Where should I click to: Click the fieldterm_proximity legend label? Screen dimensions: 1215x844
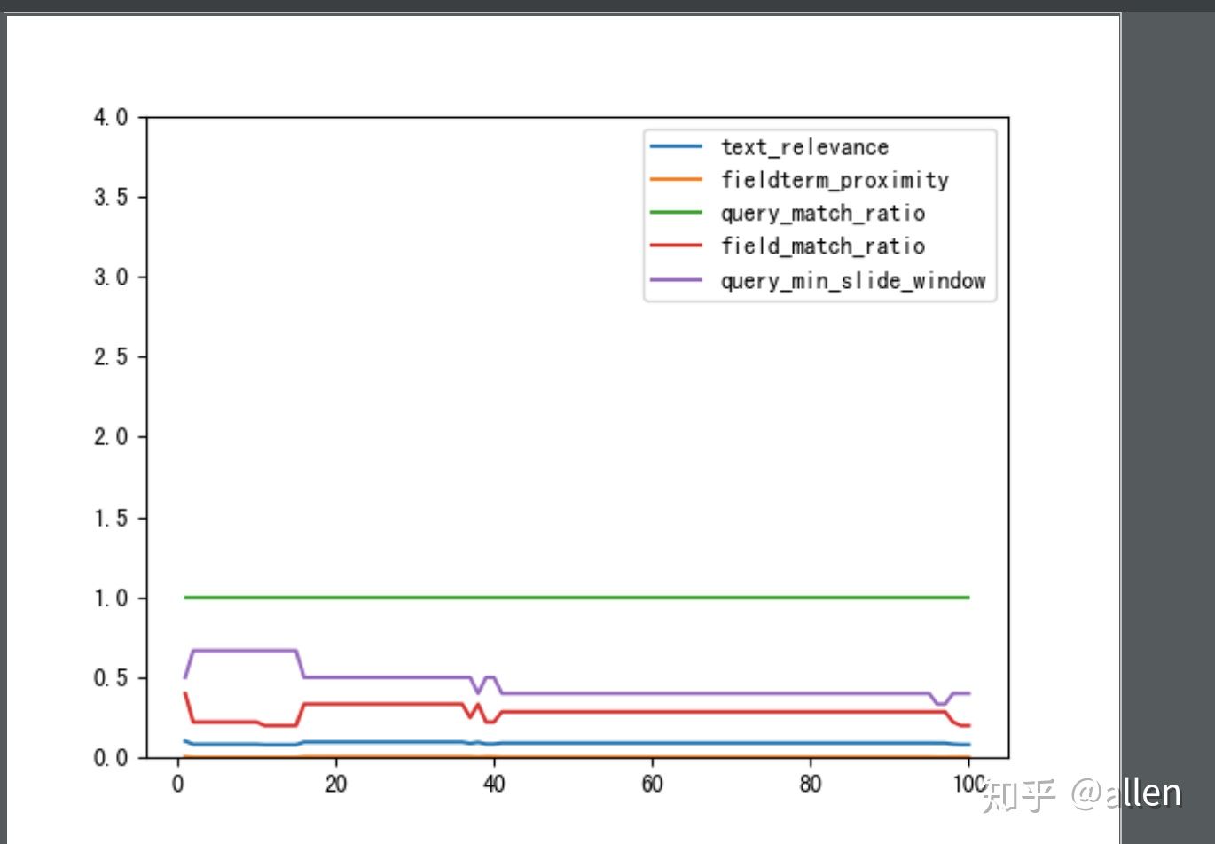click(x=835, y=180)
